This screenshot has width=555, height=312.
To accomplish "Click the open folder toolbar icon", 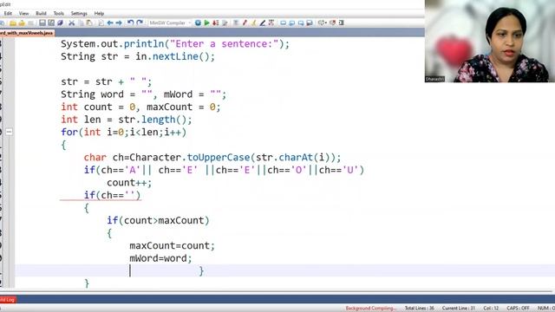I will click(13, 23).
